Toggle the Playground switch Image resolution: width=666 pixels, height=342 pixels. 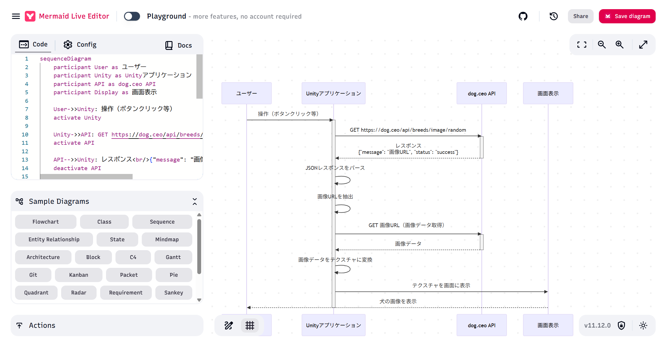(132, 16)
